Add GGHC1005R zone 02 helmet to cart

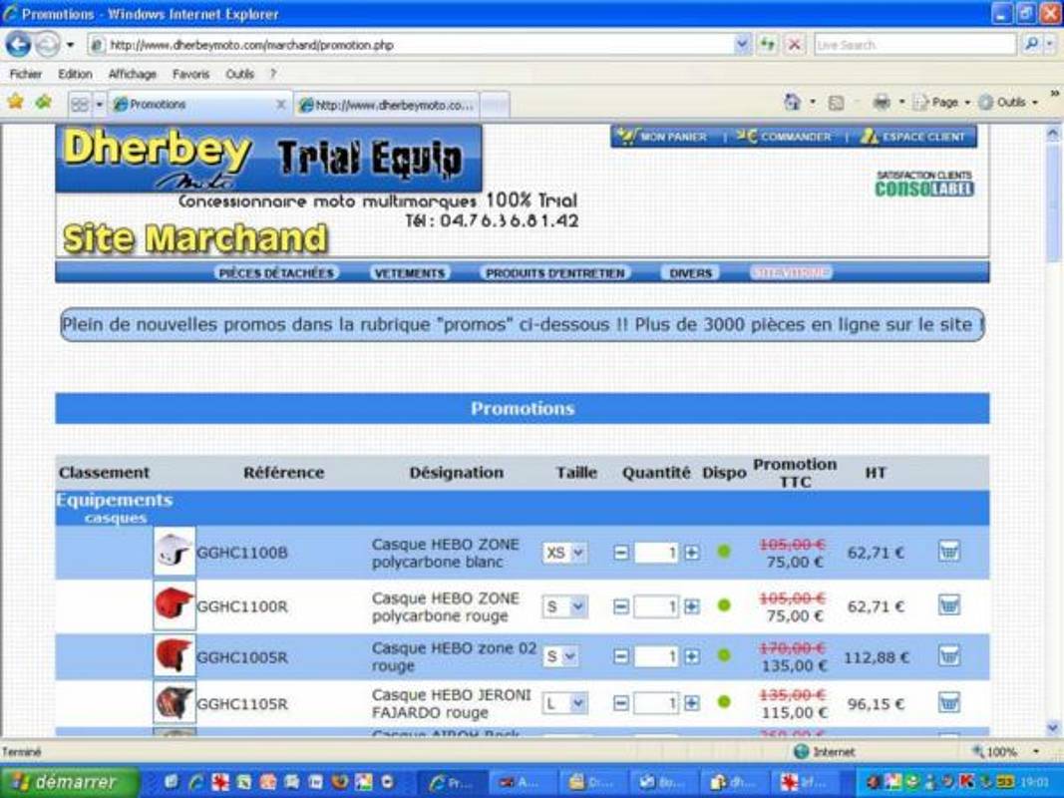point(949,655)
